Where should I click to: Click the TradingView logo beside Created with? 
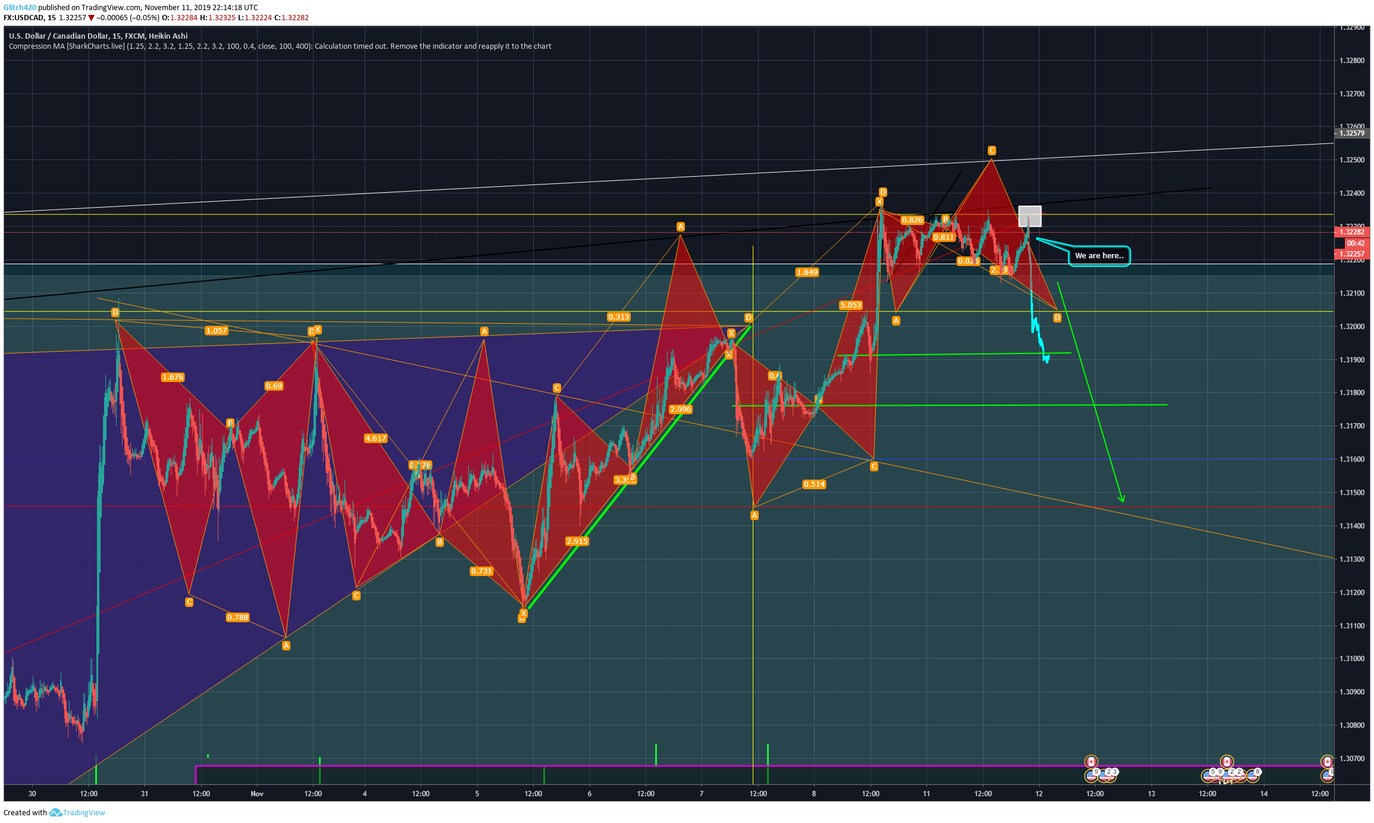77,812
